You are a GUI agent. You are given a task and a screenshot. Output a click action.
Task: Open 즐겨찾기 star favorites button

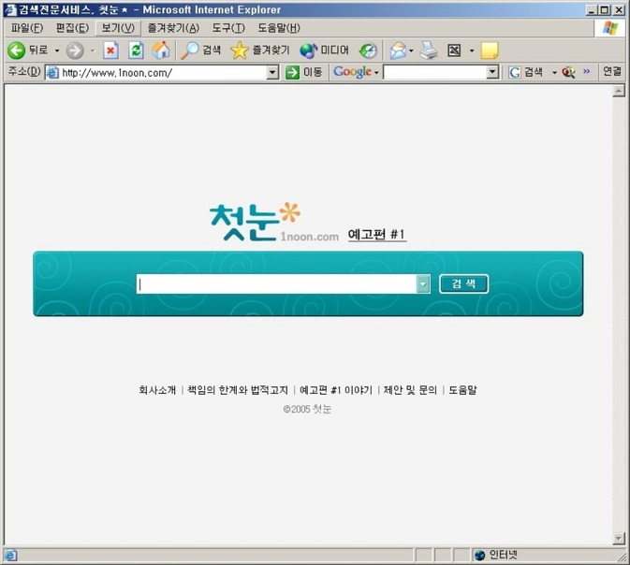coord(259,51)
